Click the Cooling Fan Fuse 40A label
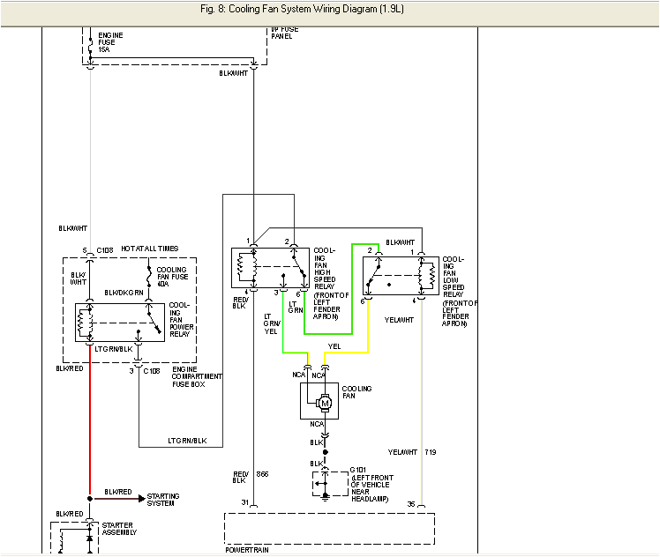The image size is (660, 557). pos(172,277)
